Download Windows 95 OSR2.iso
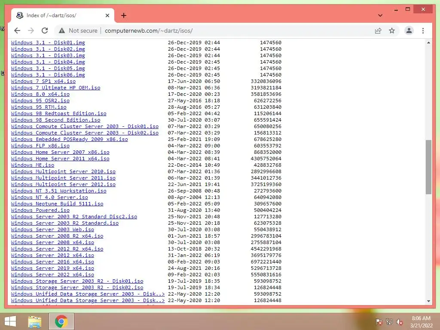 tap(40, 101)
